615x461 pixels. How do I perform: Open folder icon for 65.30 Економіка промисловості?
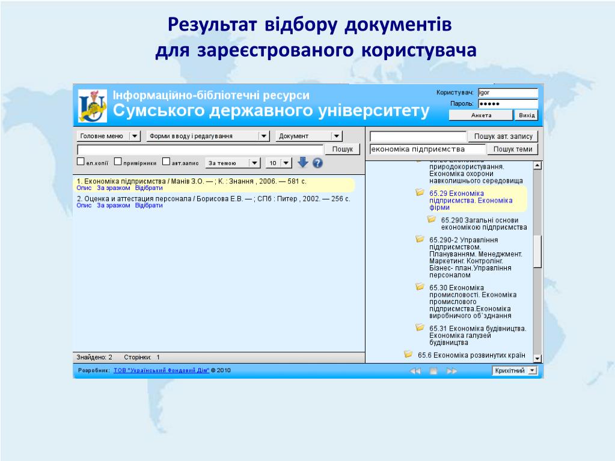(420, 287)
